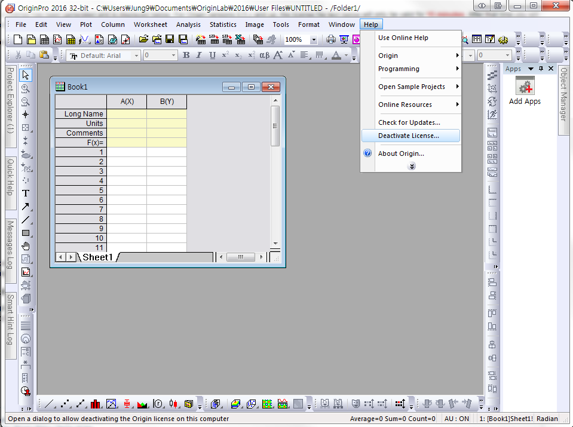This screenshot has height=427, width=573.
Task: Expand the Online Resources submenu
Action: (418, 105)
